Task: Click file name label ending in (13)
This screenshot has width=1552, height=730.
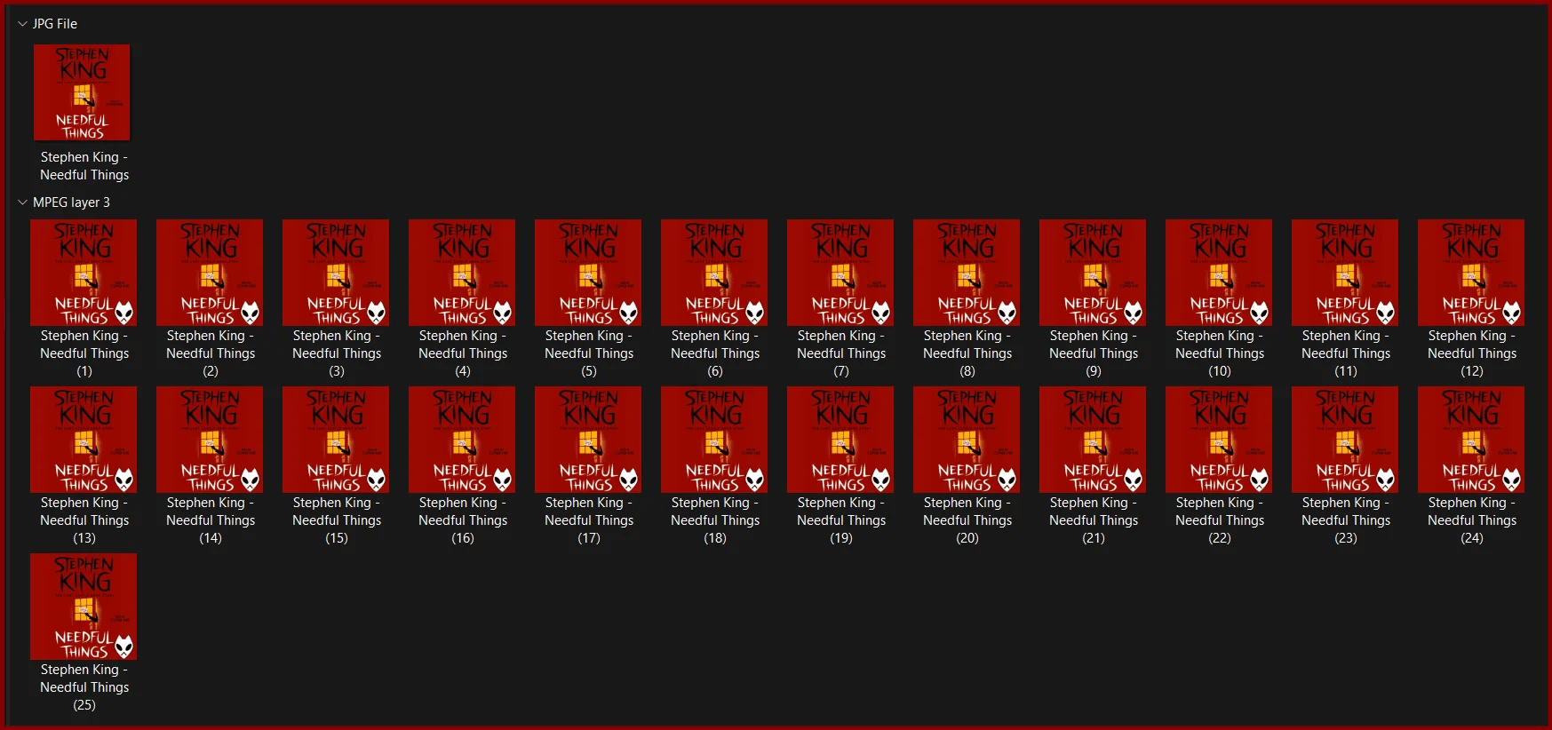Action: 84,520
